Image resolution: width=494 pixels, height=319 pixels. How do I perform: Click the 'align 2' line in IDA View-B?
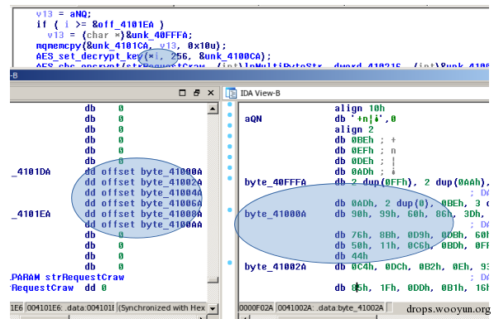click(354, 130)
